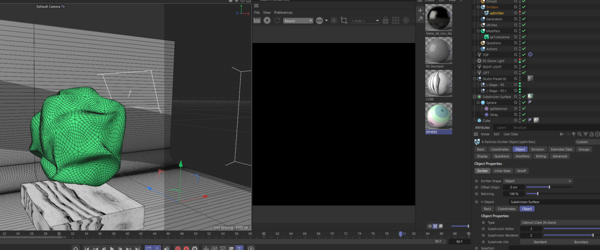Screen dimensions: 600x250
Task: Open the subdivision Type dropdown
Action: pos(560,222)
